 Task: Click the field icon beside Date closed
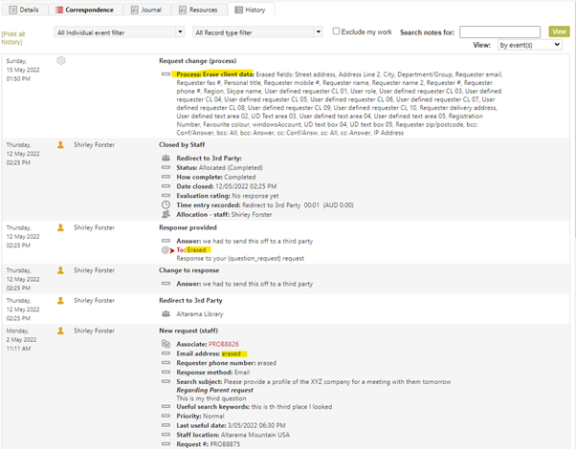(x=166, y=186)
